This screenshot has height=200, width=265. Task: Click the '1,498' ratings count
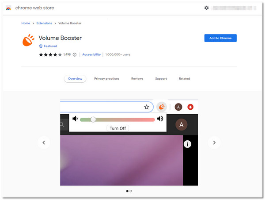[x=67, y=54]
